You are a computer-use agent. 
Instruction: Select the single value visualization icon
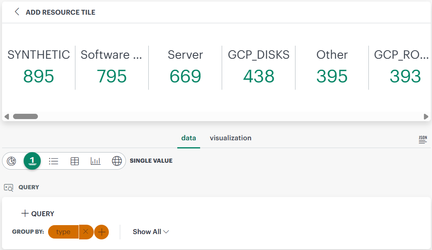tap(32, 161)
